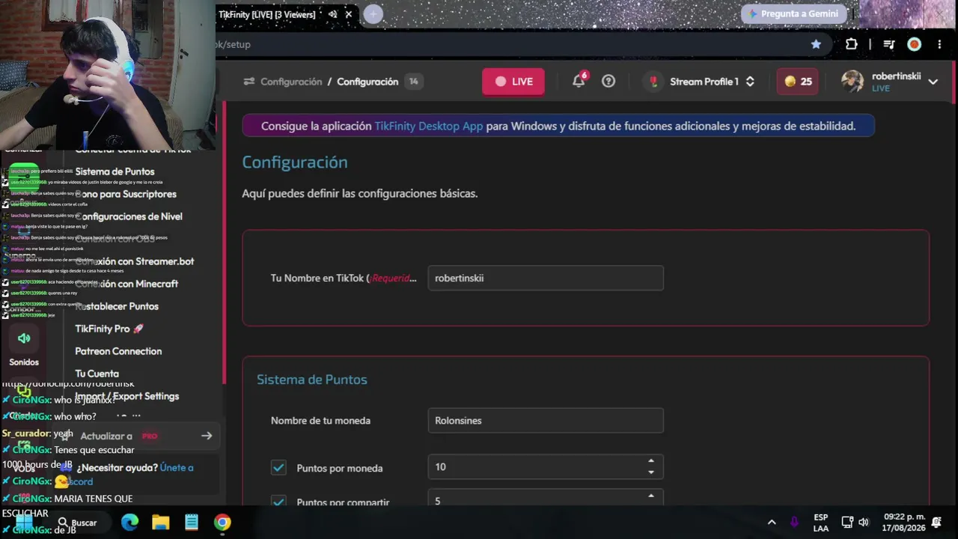The image size is (958, 539).
Task: Open the notifications bell
Action: tap(579, 81)
